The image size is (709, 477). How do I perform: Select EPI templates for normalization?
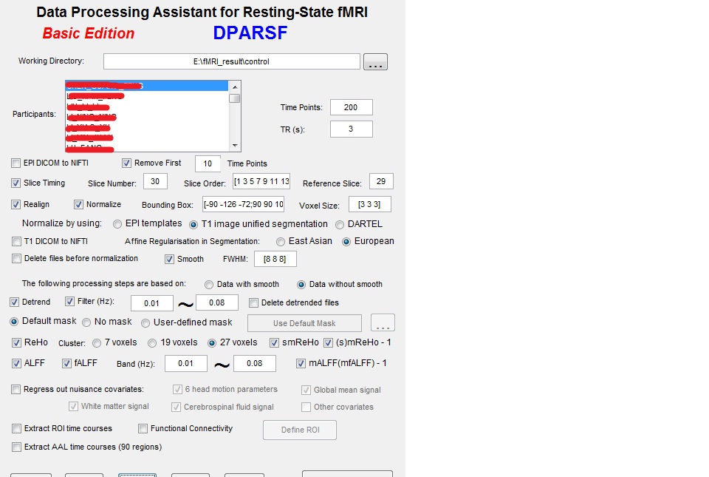117,224
